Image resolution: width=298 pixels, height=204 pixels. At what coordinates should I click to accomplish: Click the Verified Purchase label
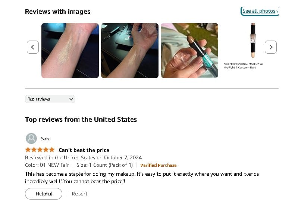pyautogui.click(x=158, y=165)
